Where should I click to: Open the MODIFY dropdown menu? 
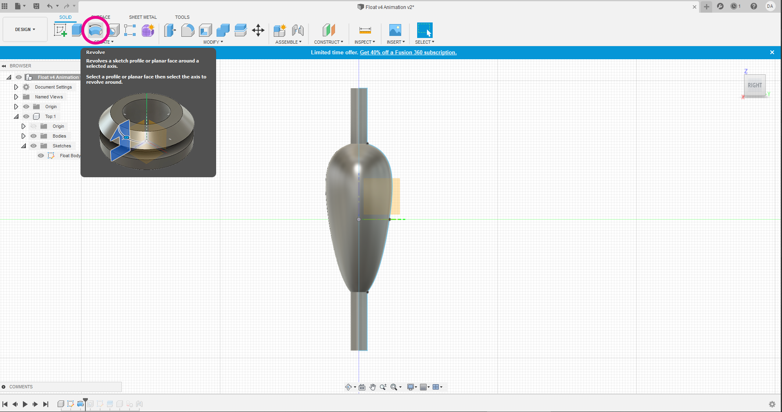pos(213,42)
